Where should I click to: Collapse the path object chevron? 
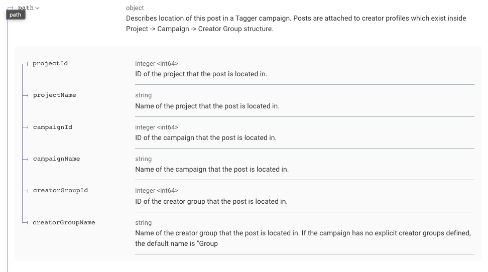[38, 8]
